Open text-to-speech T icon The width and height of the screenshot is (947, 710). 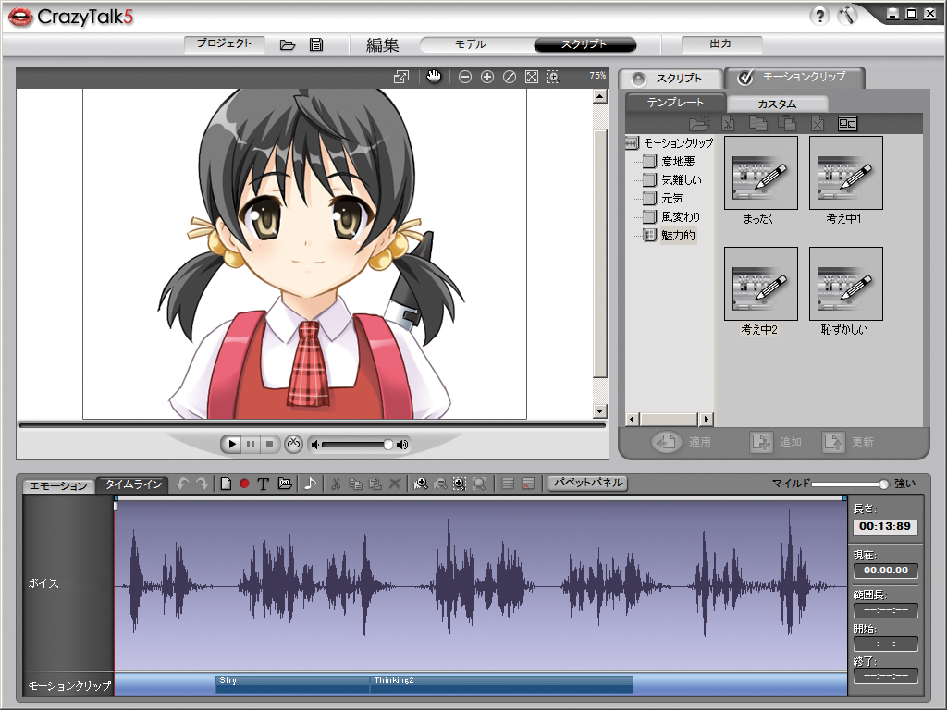(263, 484)
